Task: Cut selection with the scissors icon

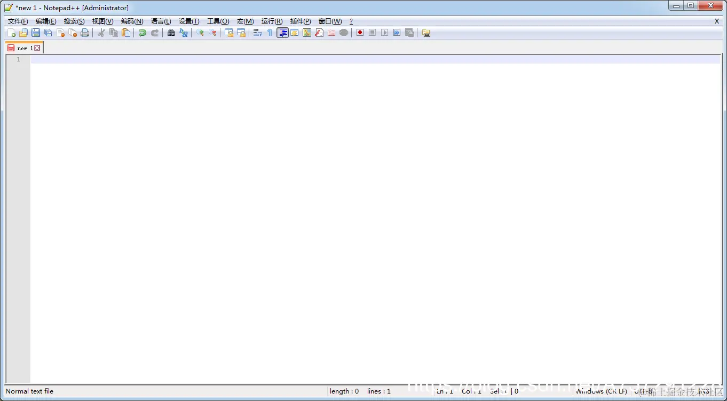Action: click(x=101, y=33)
